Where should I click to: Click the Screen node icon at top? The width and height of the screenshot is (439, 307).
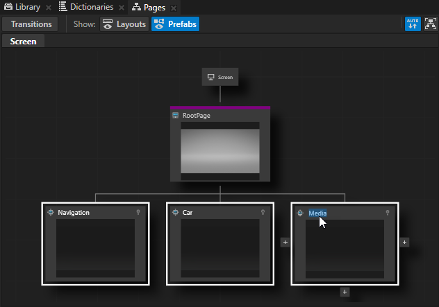coord(211,78)
